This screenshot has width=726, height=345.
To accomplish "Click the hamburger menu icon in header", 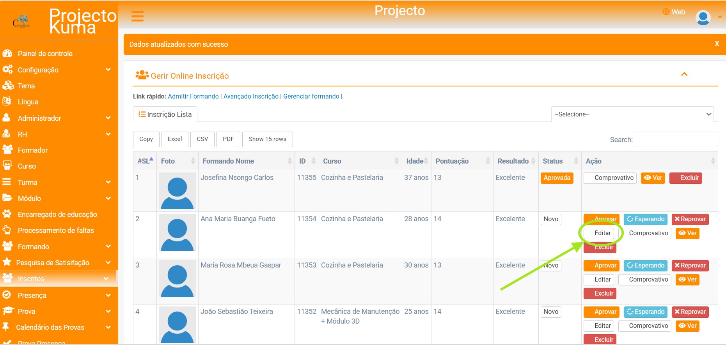I will click(137, 16).
